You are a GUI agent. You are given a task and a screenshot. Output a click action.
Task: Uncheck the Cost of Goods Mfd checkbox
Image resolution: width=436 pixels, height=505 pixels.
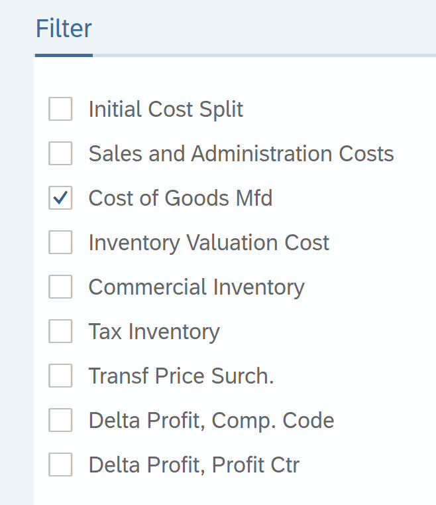click(x=60, y=198)
